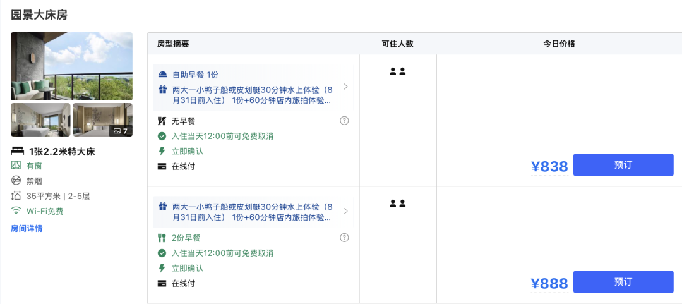The image size is (682, 304).
Task: Click the fork-and-knife icon beside 2份早餐
Action: 162,238
